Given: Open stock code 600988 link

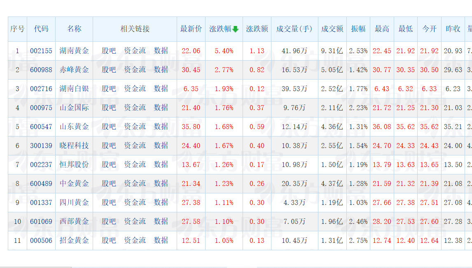Looking at the screenshot, I should pyautogui.click(x=41, y=70).
